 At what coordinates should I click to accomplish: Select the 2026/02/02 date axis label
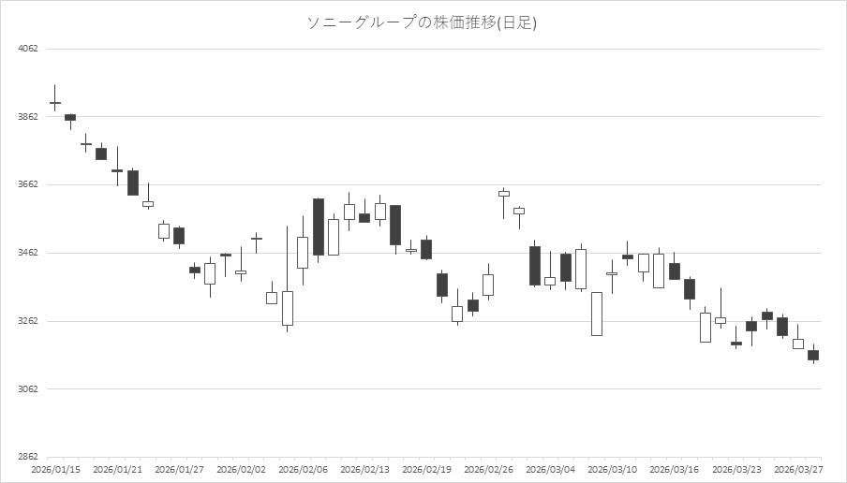pos(241,470)
